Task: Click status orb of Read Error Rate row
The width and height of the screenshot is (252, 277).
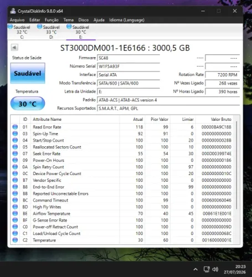Action: tap(15, 127)
